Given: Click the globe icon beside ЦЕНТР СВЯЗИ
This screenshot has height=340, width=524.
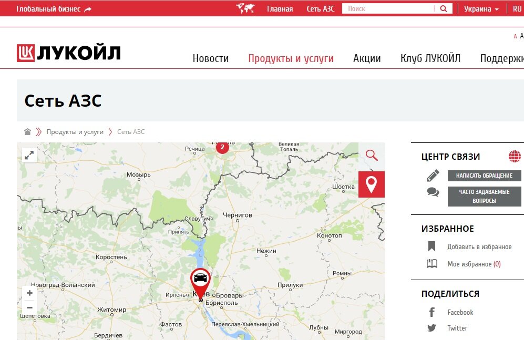Looking at the screenshot, I should tap(513, 156).
